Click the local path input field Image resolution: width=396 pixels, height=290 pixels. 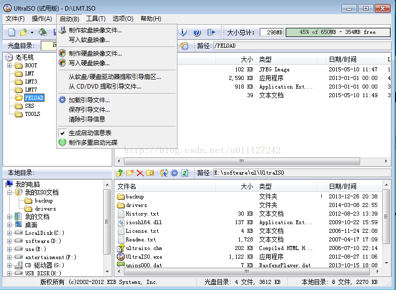pyautogui.click(x=301, y=173)
